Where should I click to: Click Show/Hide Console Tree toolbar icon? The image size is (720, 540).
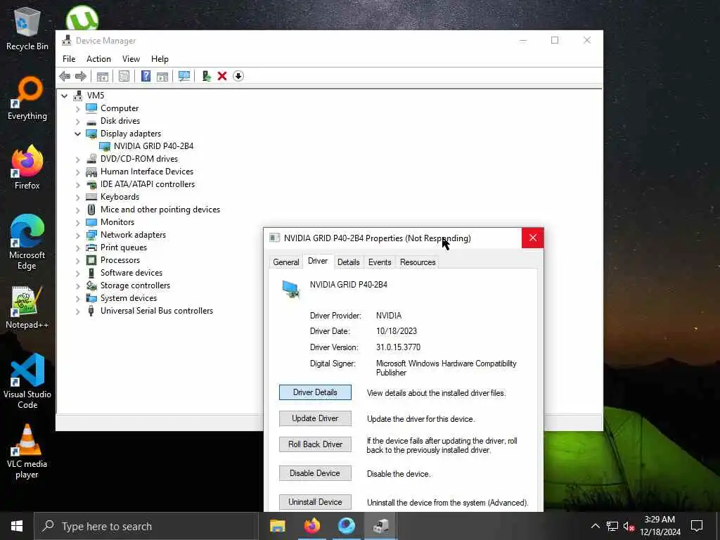[x=103, y=76]
